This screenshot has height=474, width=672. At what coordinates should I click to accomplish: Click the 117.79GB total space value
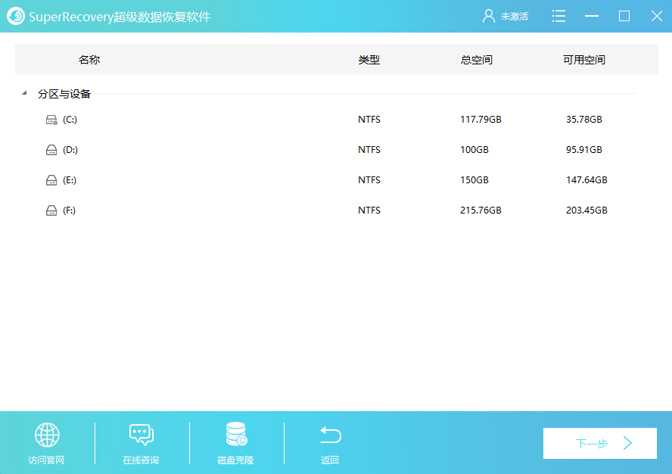[481, 119]
